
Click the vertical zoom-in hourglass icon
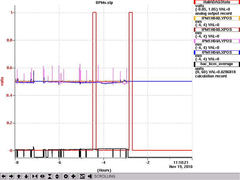(x=50, y=176)
